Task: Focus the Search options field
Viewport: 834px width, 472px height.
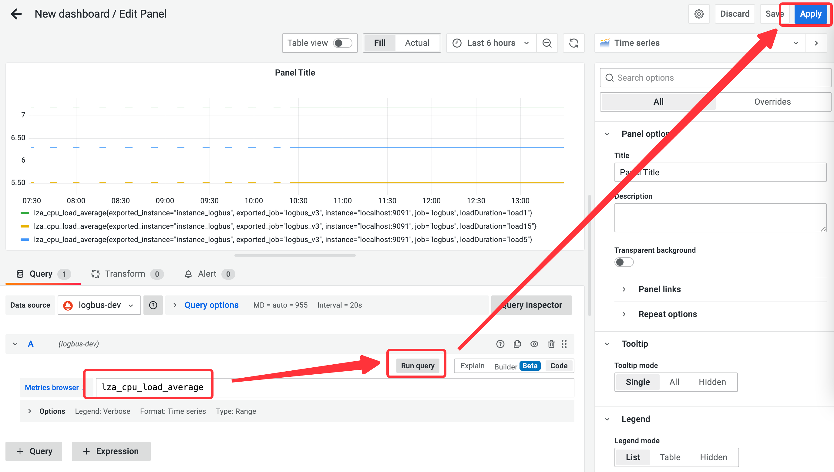Action: click(x=715, y=78)
